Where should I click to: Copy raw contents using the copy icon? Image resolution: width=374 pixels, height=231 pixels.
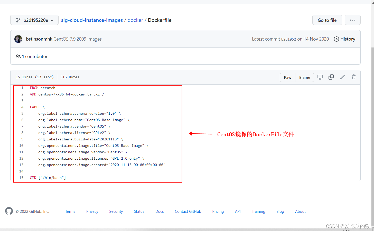(331, 77)
